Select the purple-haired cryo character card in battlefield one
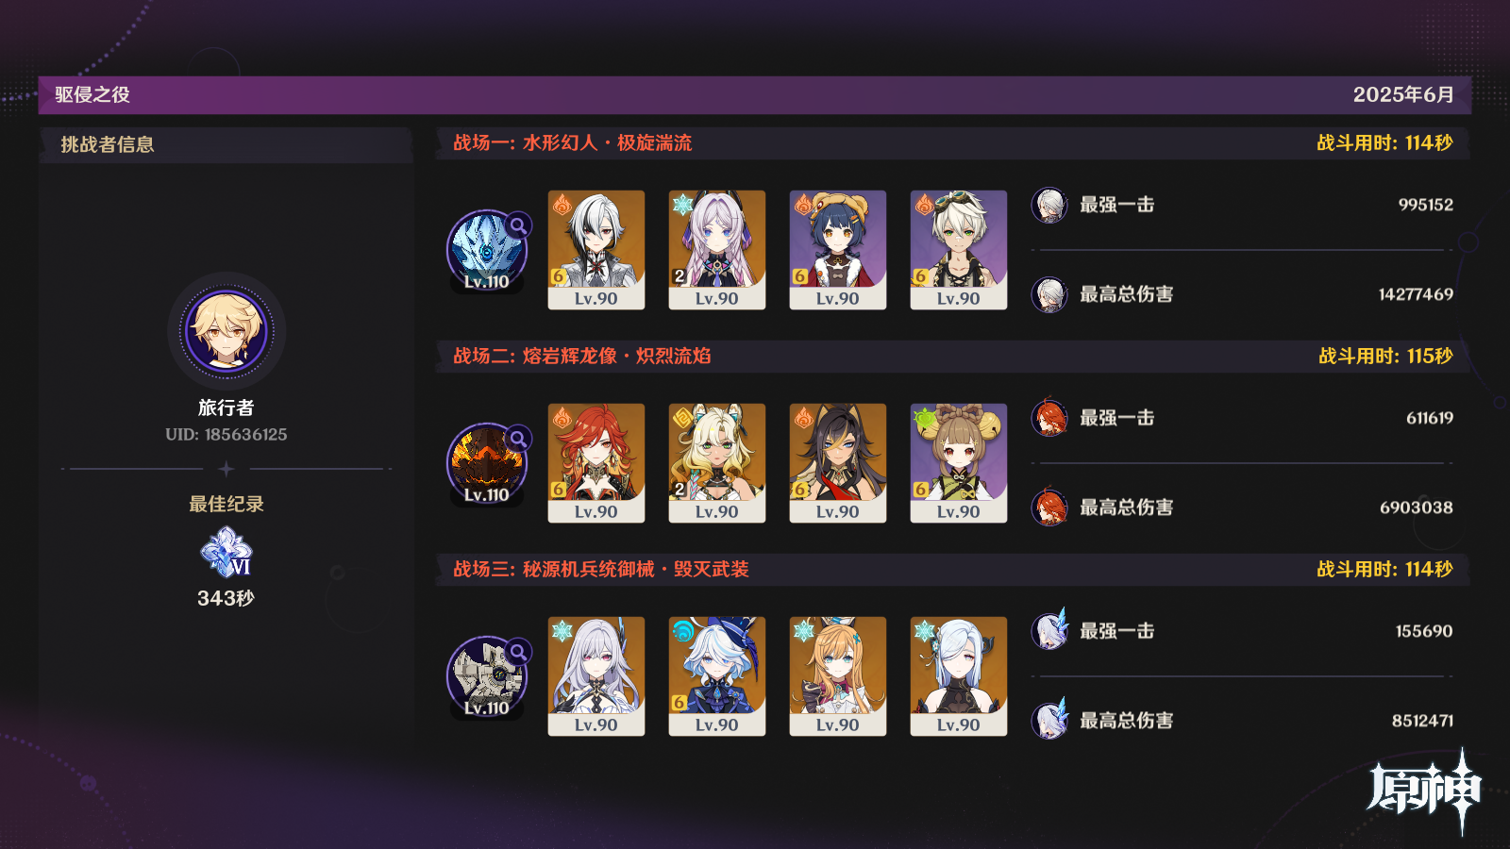This screenshot has width=1510, height=849. [x=717, y=250]
